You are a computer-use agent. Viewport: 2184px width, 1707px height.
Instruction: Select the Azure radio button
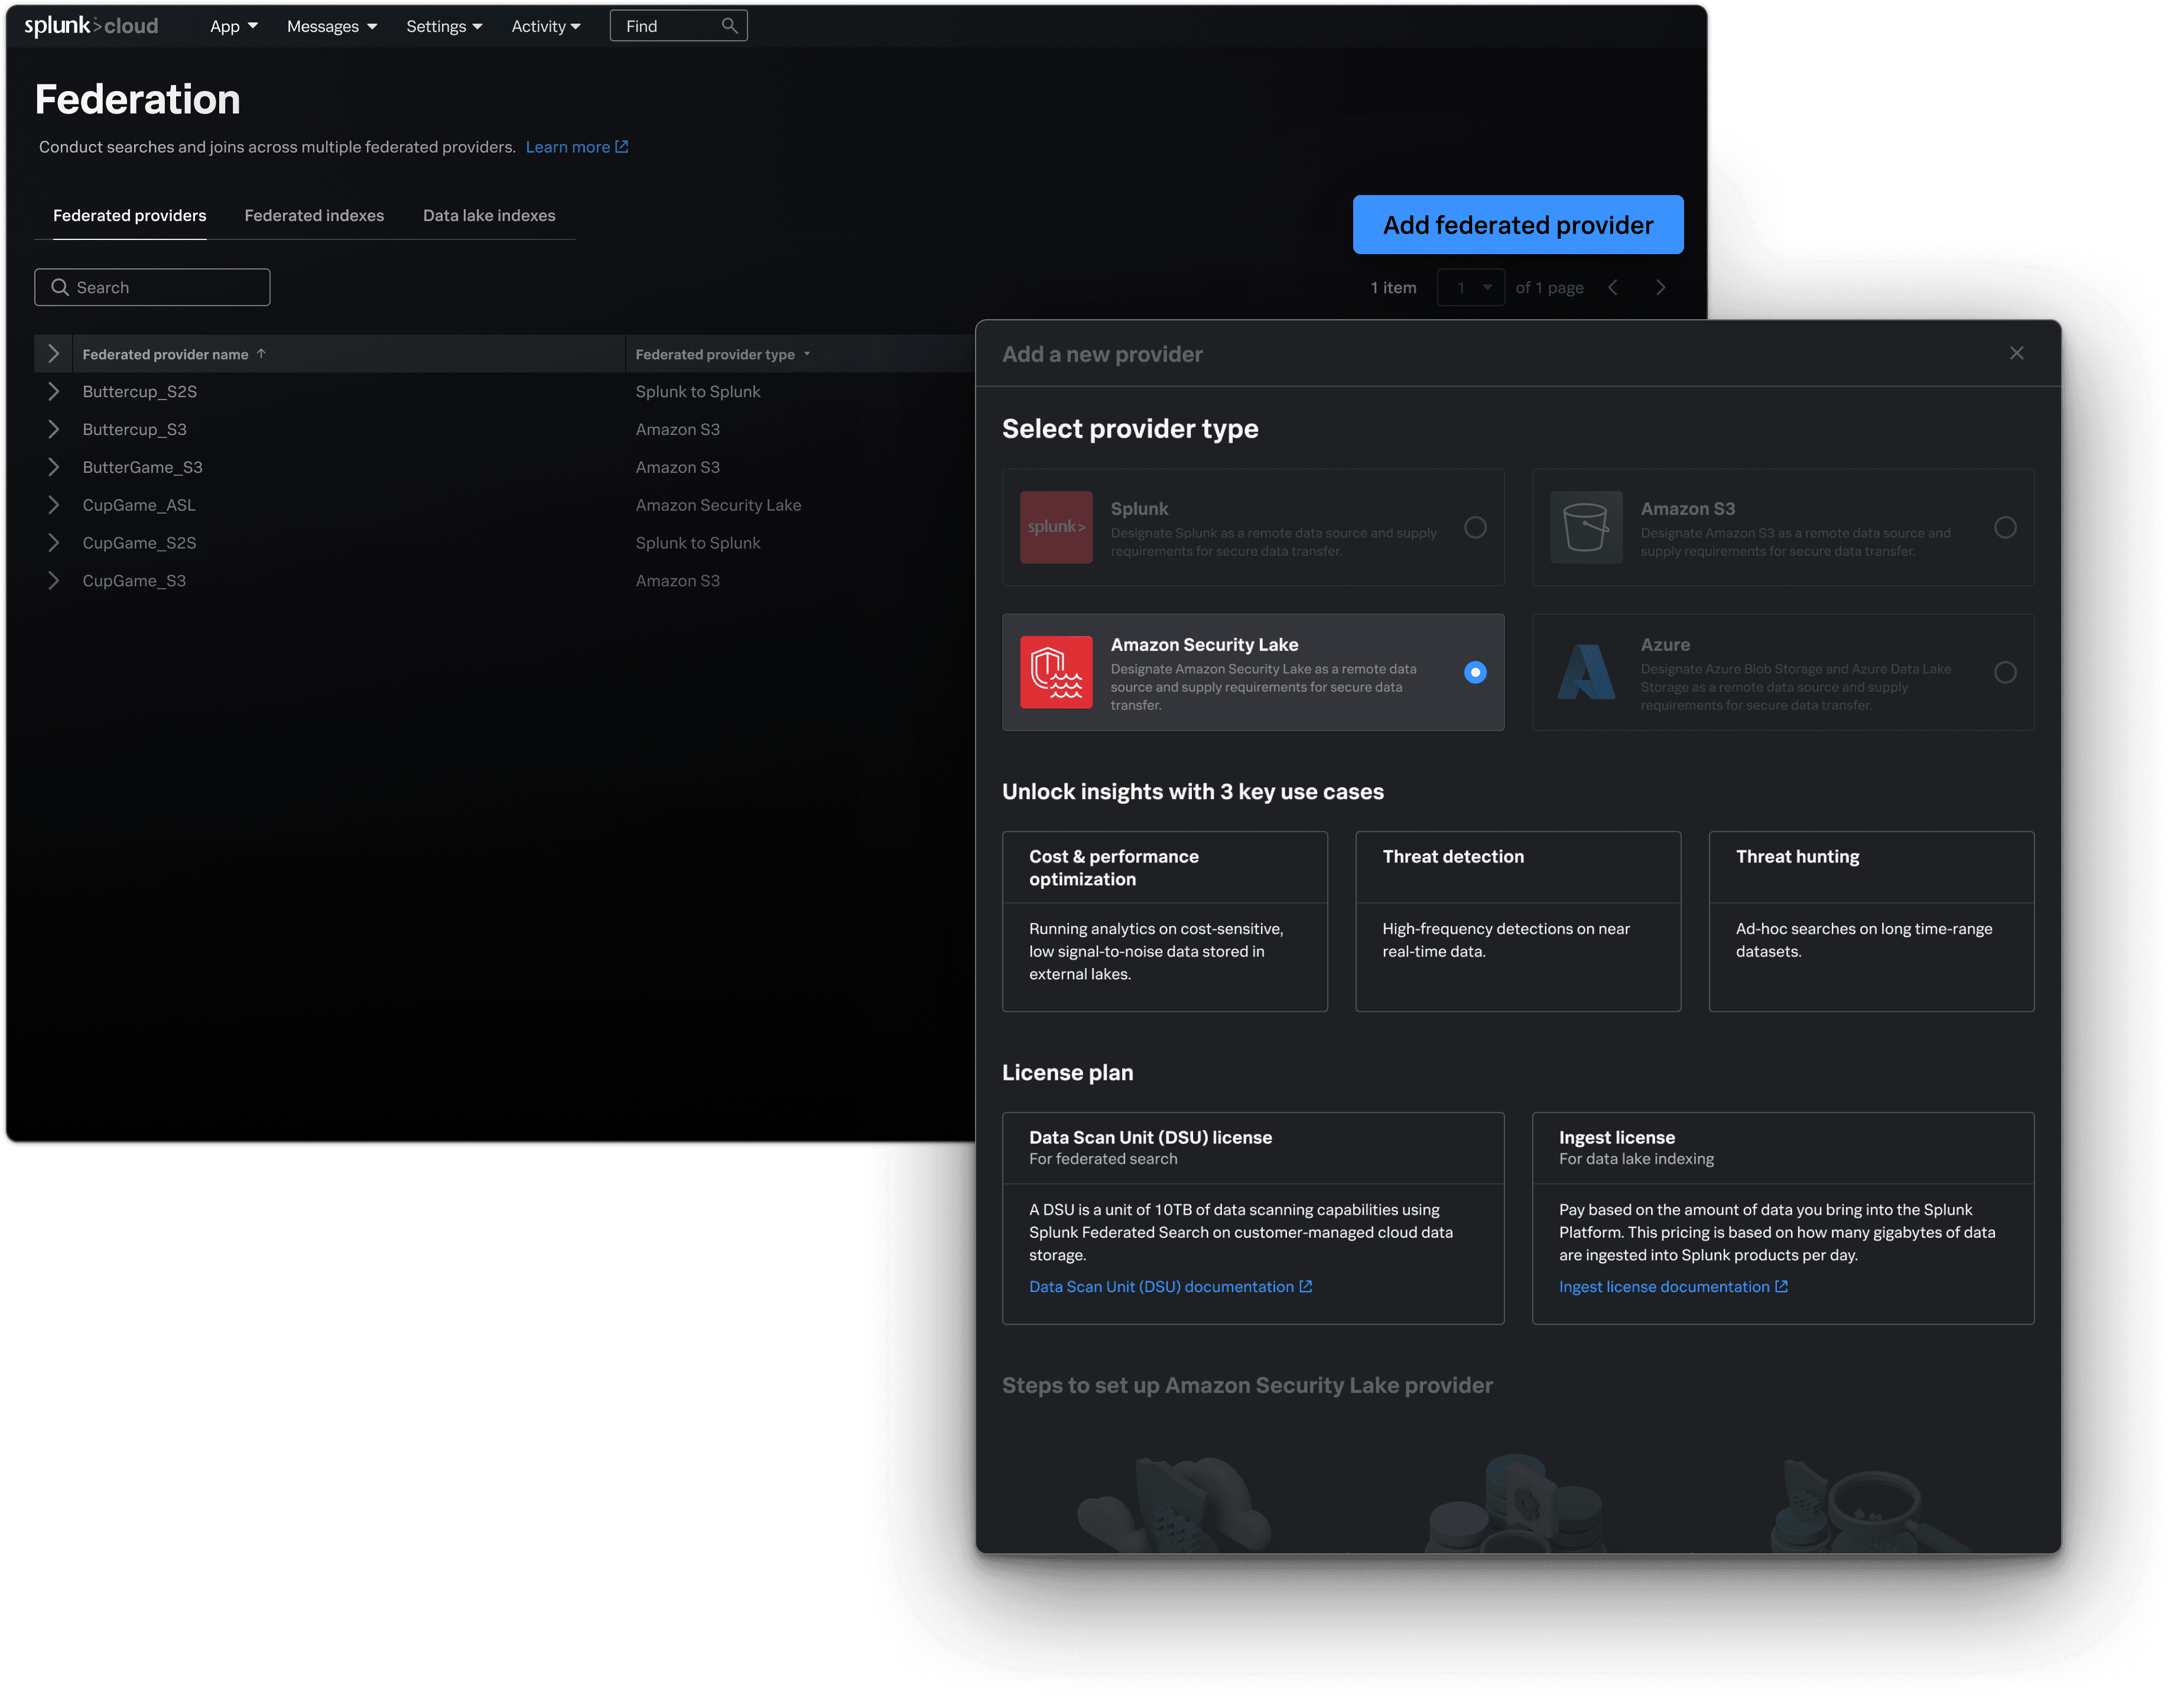point(2005,672)
